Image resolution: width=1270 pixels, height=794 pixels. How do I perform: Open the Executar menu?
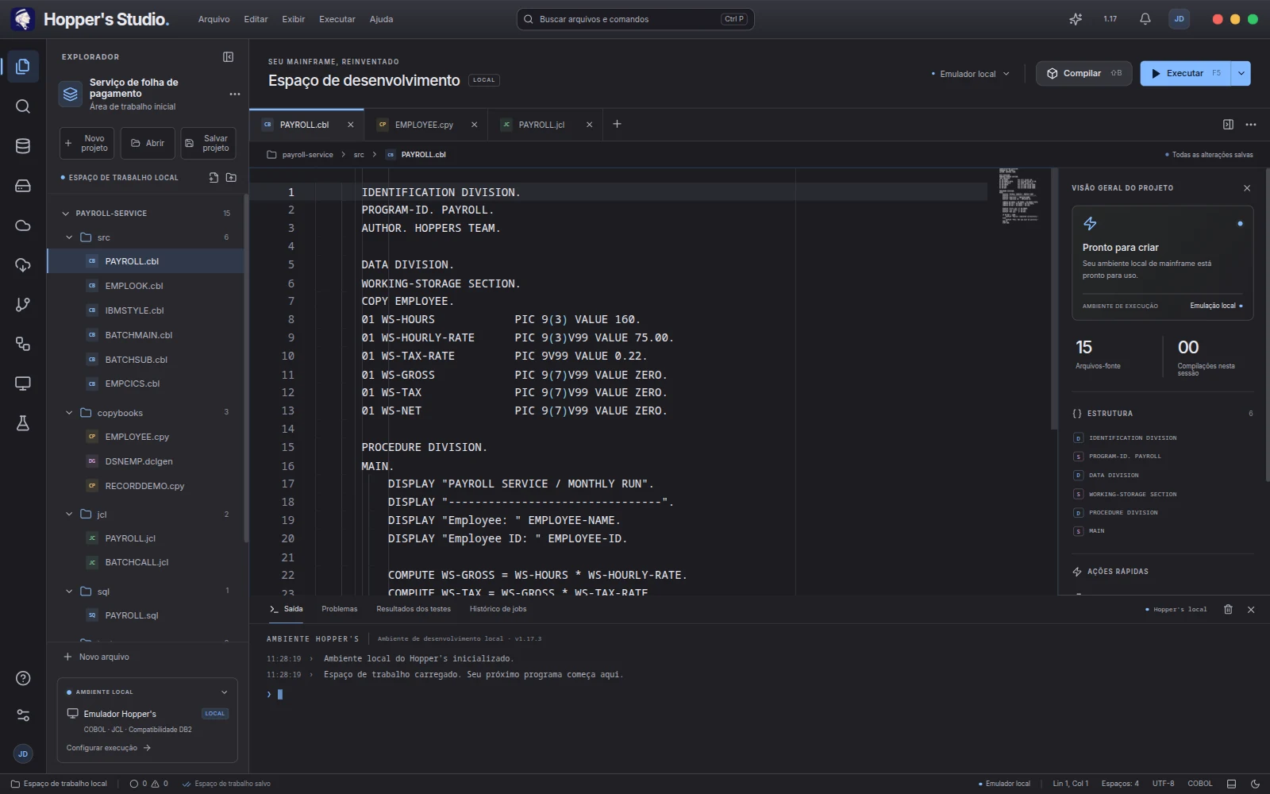pos(337,19)
